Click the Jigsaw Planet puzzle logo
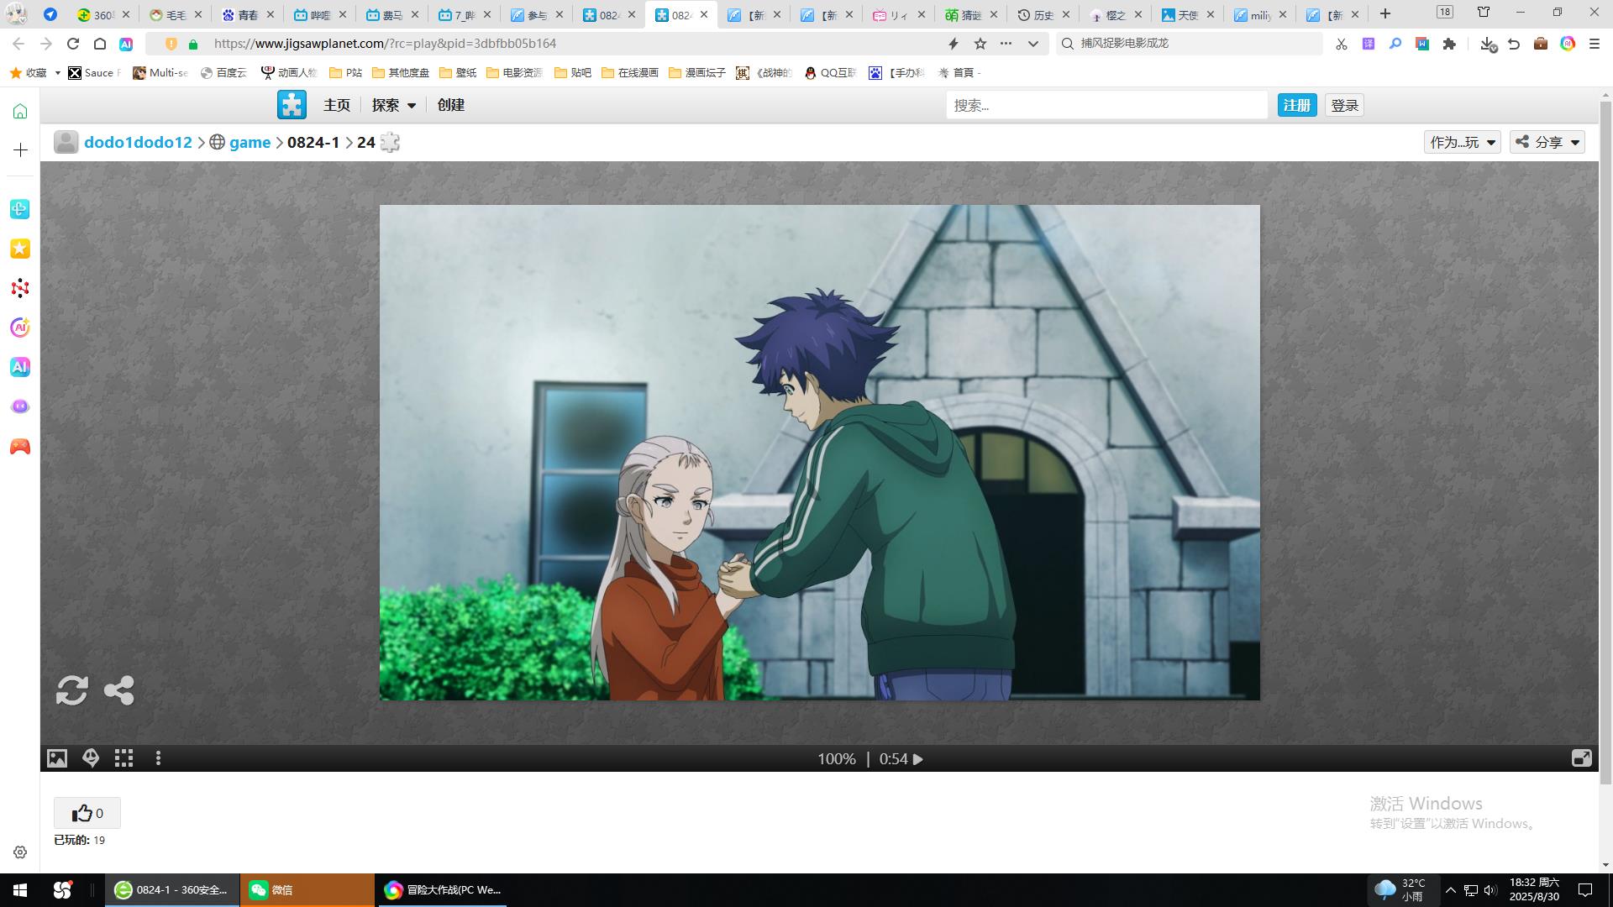Image resolution: width=1613 pixels, height=907 pixels. (x=292, y=105)
